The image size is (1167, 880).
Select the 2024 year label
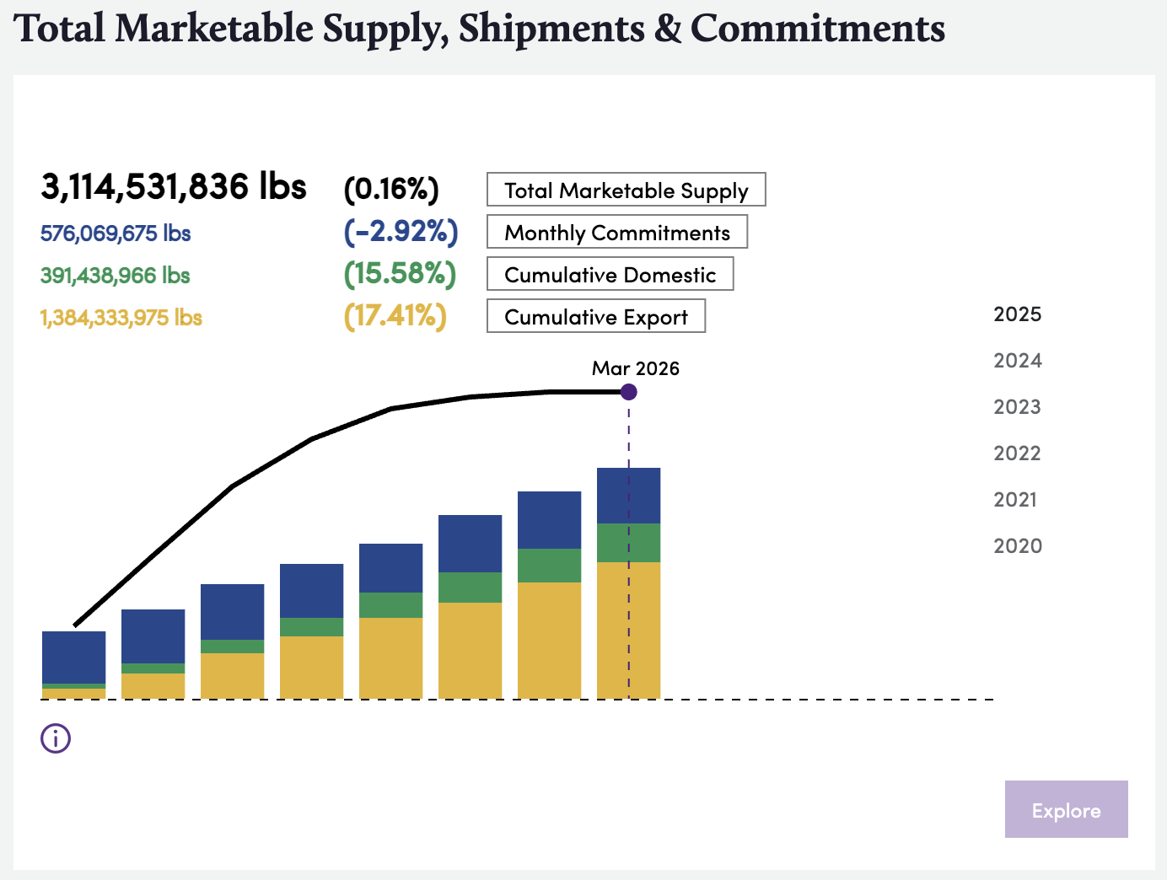(1016, 360)
